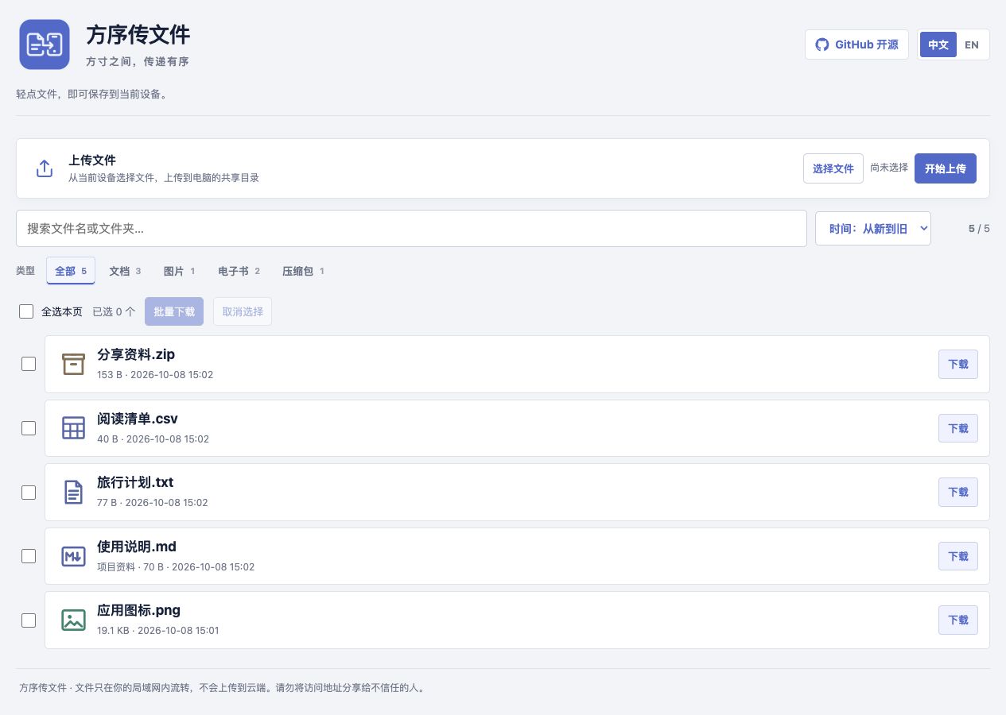Image resolution: width=1006 pixels, height=715 pixels.
Task: Select the 应用图标.png row checkbox
Action: pos(29,620)
